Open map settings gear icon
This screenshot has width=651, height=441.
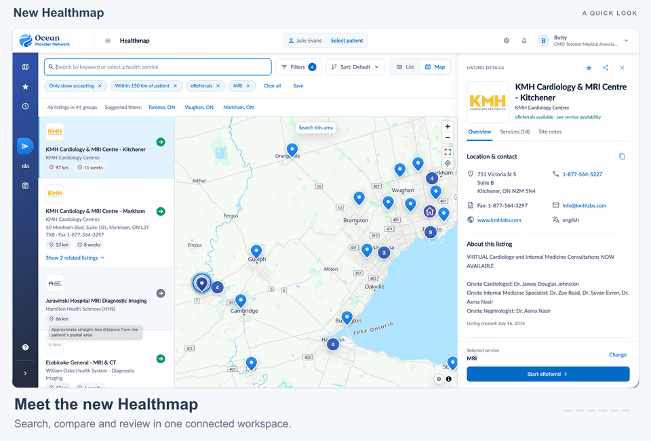[x=439, y=379]
